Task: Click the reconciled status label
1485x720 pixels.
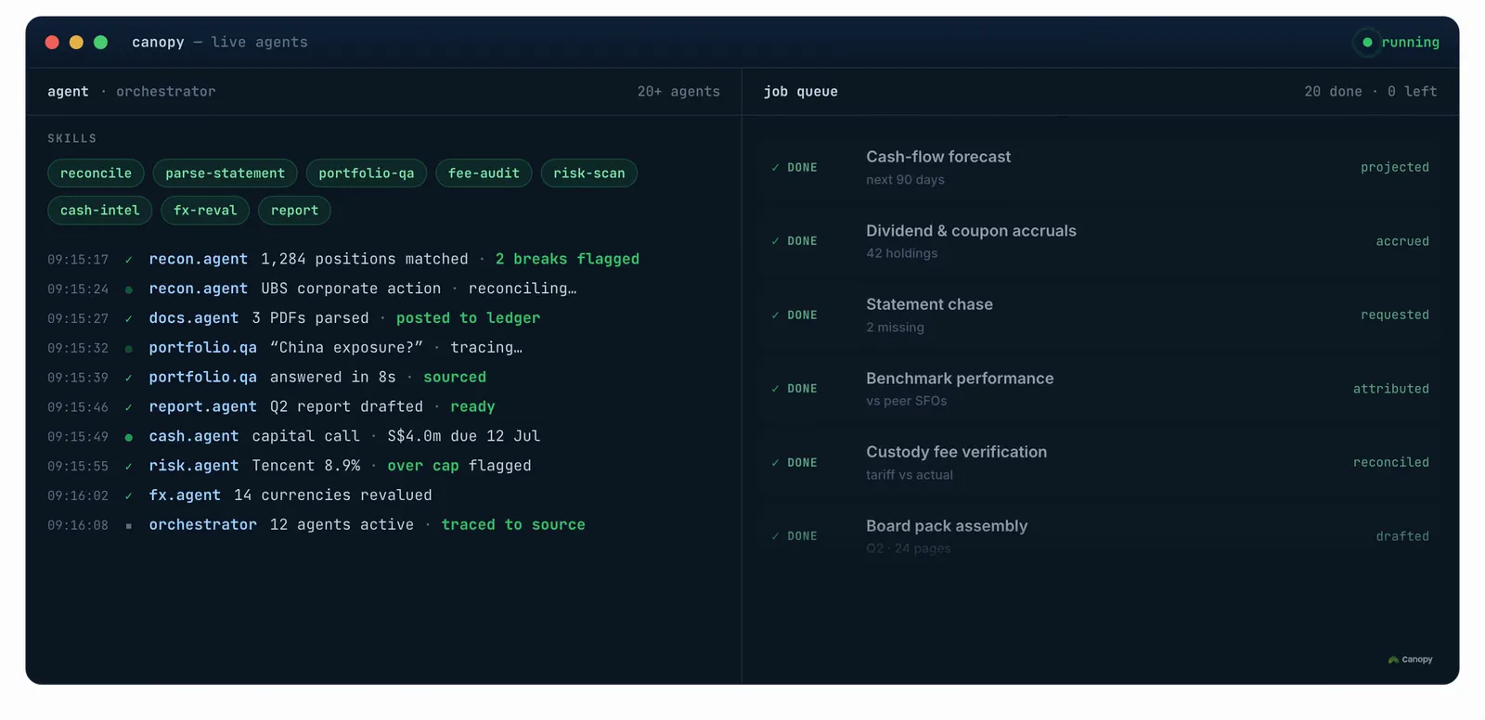Action: pos(1391,463)
